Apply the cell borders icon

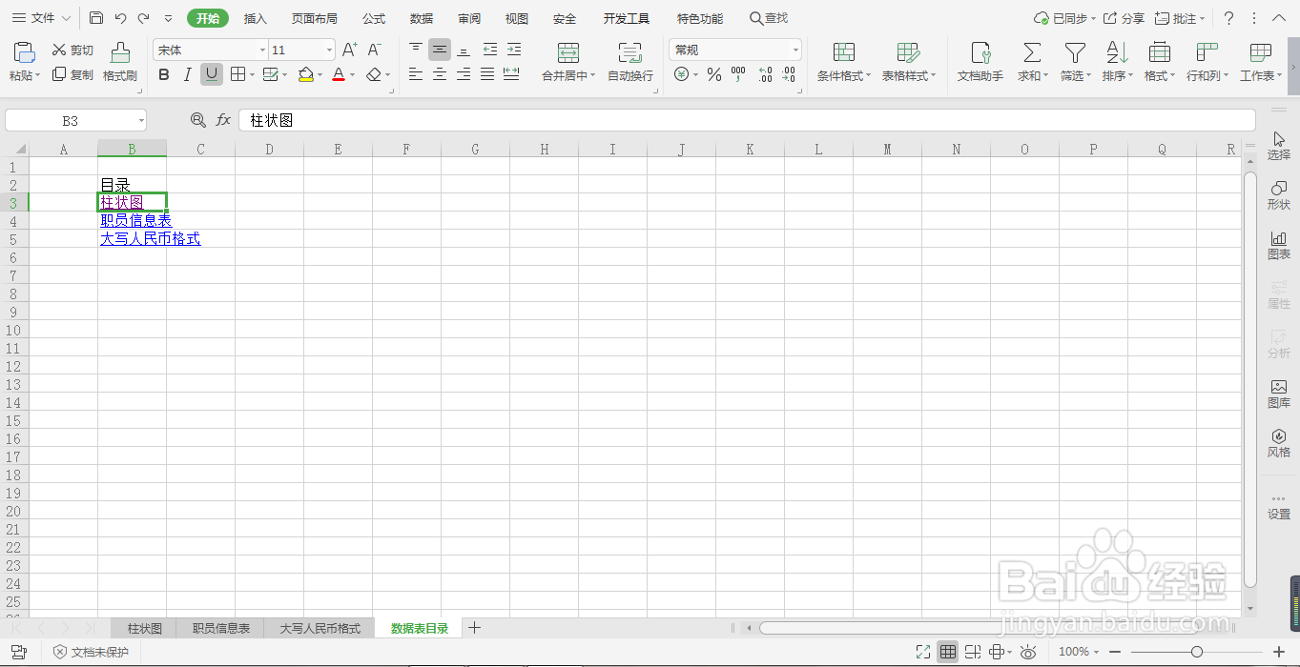pyautogui.click(x=237, y=74)
